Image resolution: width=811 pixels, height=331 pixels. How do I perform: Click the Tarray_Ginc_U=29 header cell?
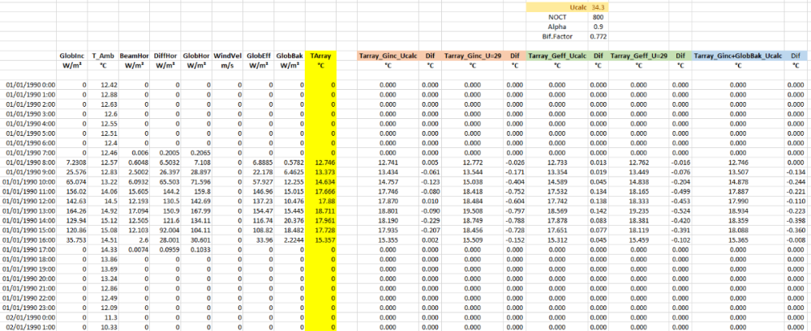[x=474, y=55]
